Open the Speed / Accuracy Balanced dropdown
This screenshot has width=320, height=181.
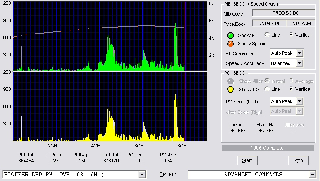coord(299,63)
